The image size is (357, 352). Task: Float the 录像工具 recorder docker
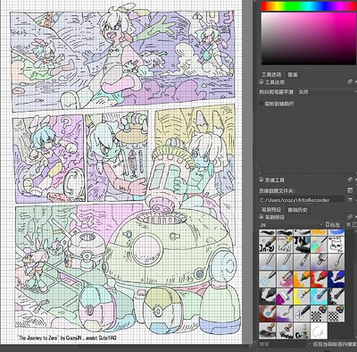coord(350,180)
